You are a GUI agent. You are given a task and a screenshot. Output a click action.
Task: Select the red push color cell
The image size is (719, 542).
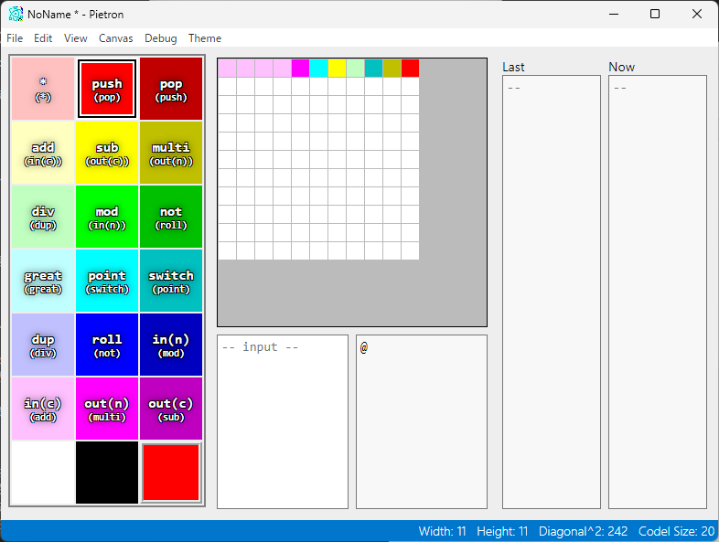pyautogui.click(x=107, y=89)
